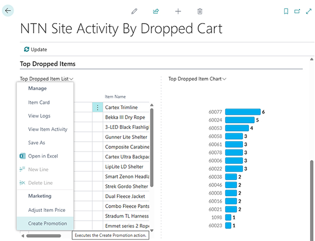Open page in new window icon
This screenshot has height=241, width=315.
pyautogui.click(x=297, y=11)
